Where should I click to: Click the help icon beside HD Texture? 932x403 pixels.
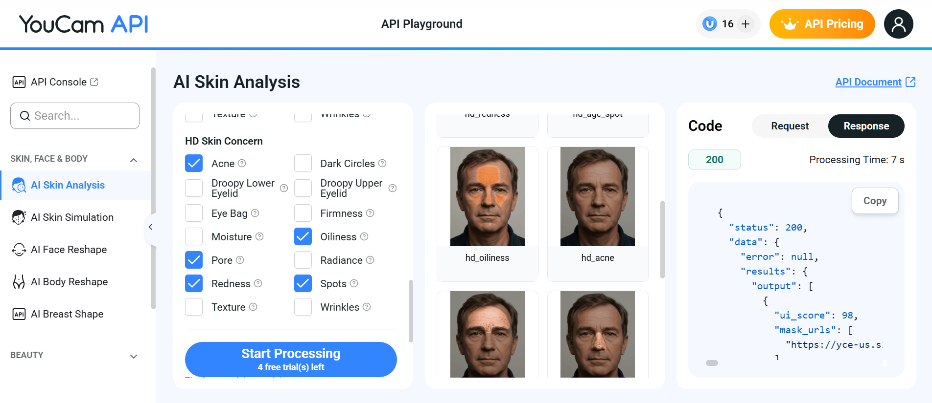coord(253,307)
